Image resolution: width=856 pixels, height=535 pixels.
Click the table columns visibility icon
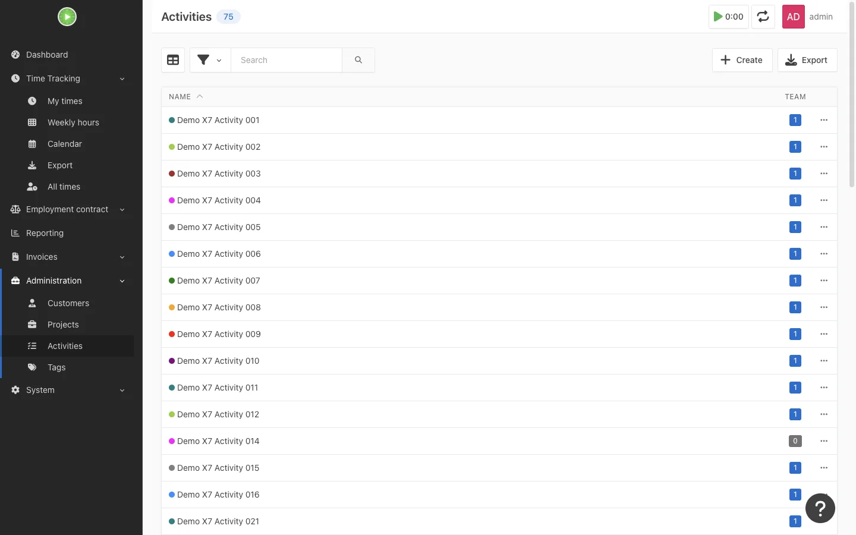173,60
